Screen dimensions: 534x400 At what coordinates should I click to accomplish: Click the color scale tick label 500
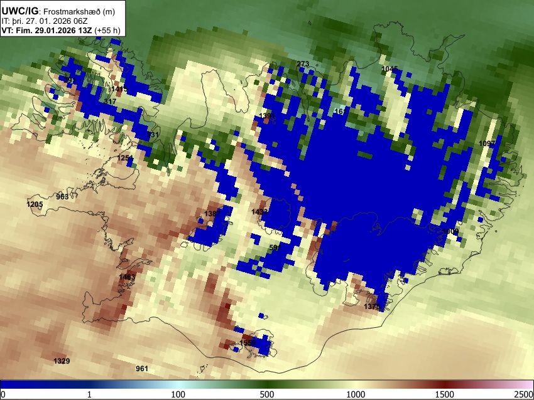point(266,394)
